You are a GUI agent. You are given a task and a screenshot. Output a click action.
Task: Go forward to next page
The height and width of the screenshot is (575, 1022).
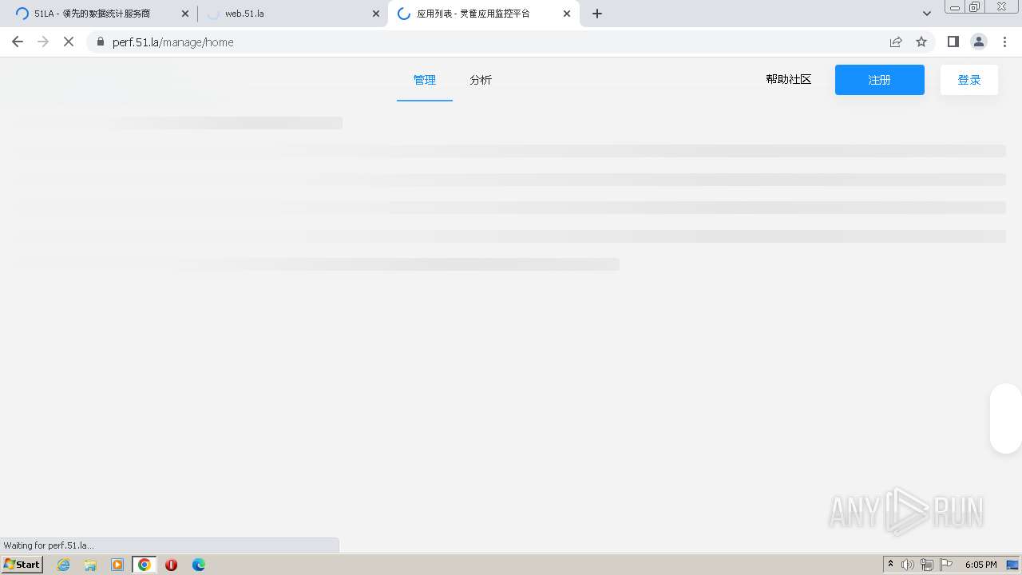(x=43, y=42)
